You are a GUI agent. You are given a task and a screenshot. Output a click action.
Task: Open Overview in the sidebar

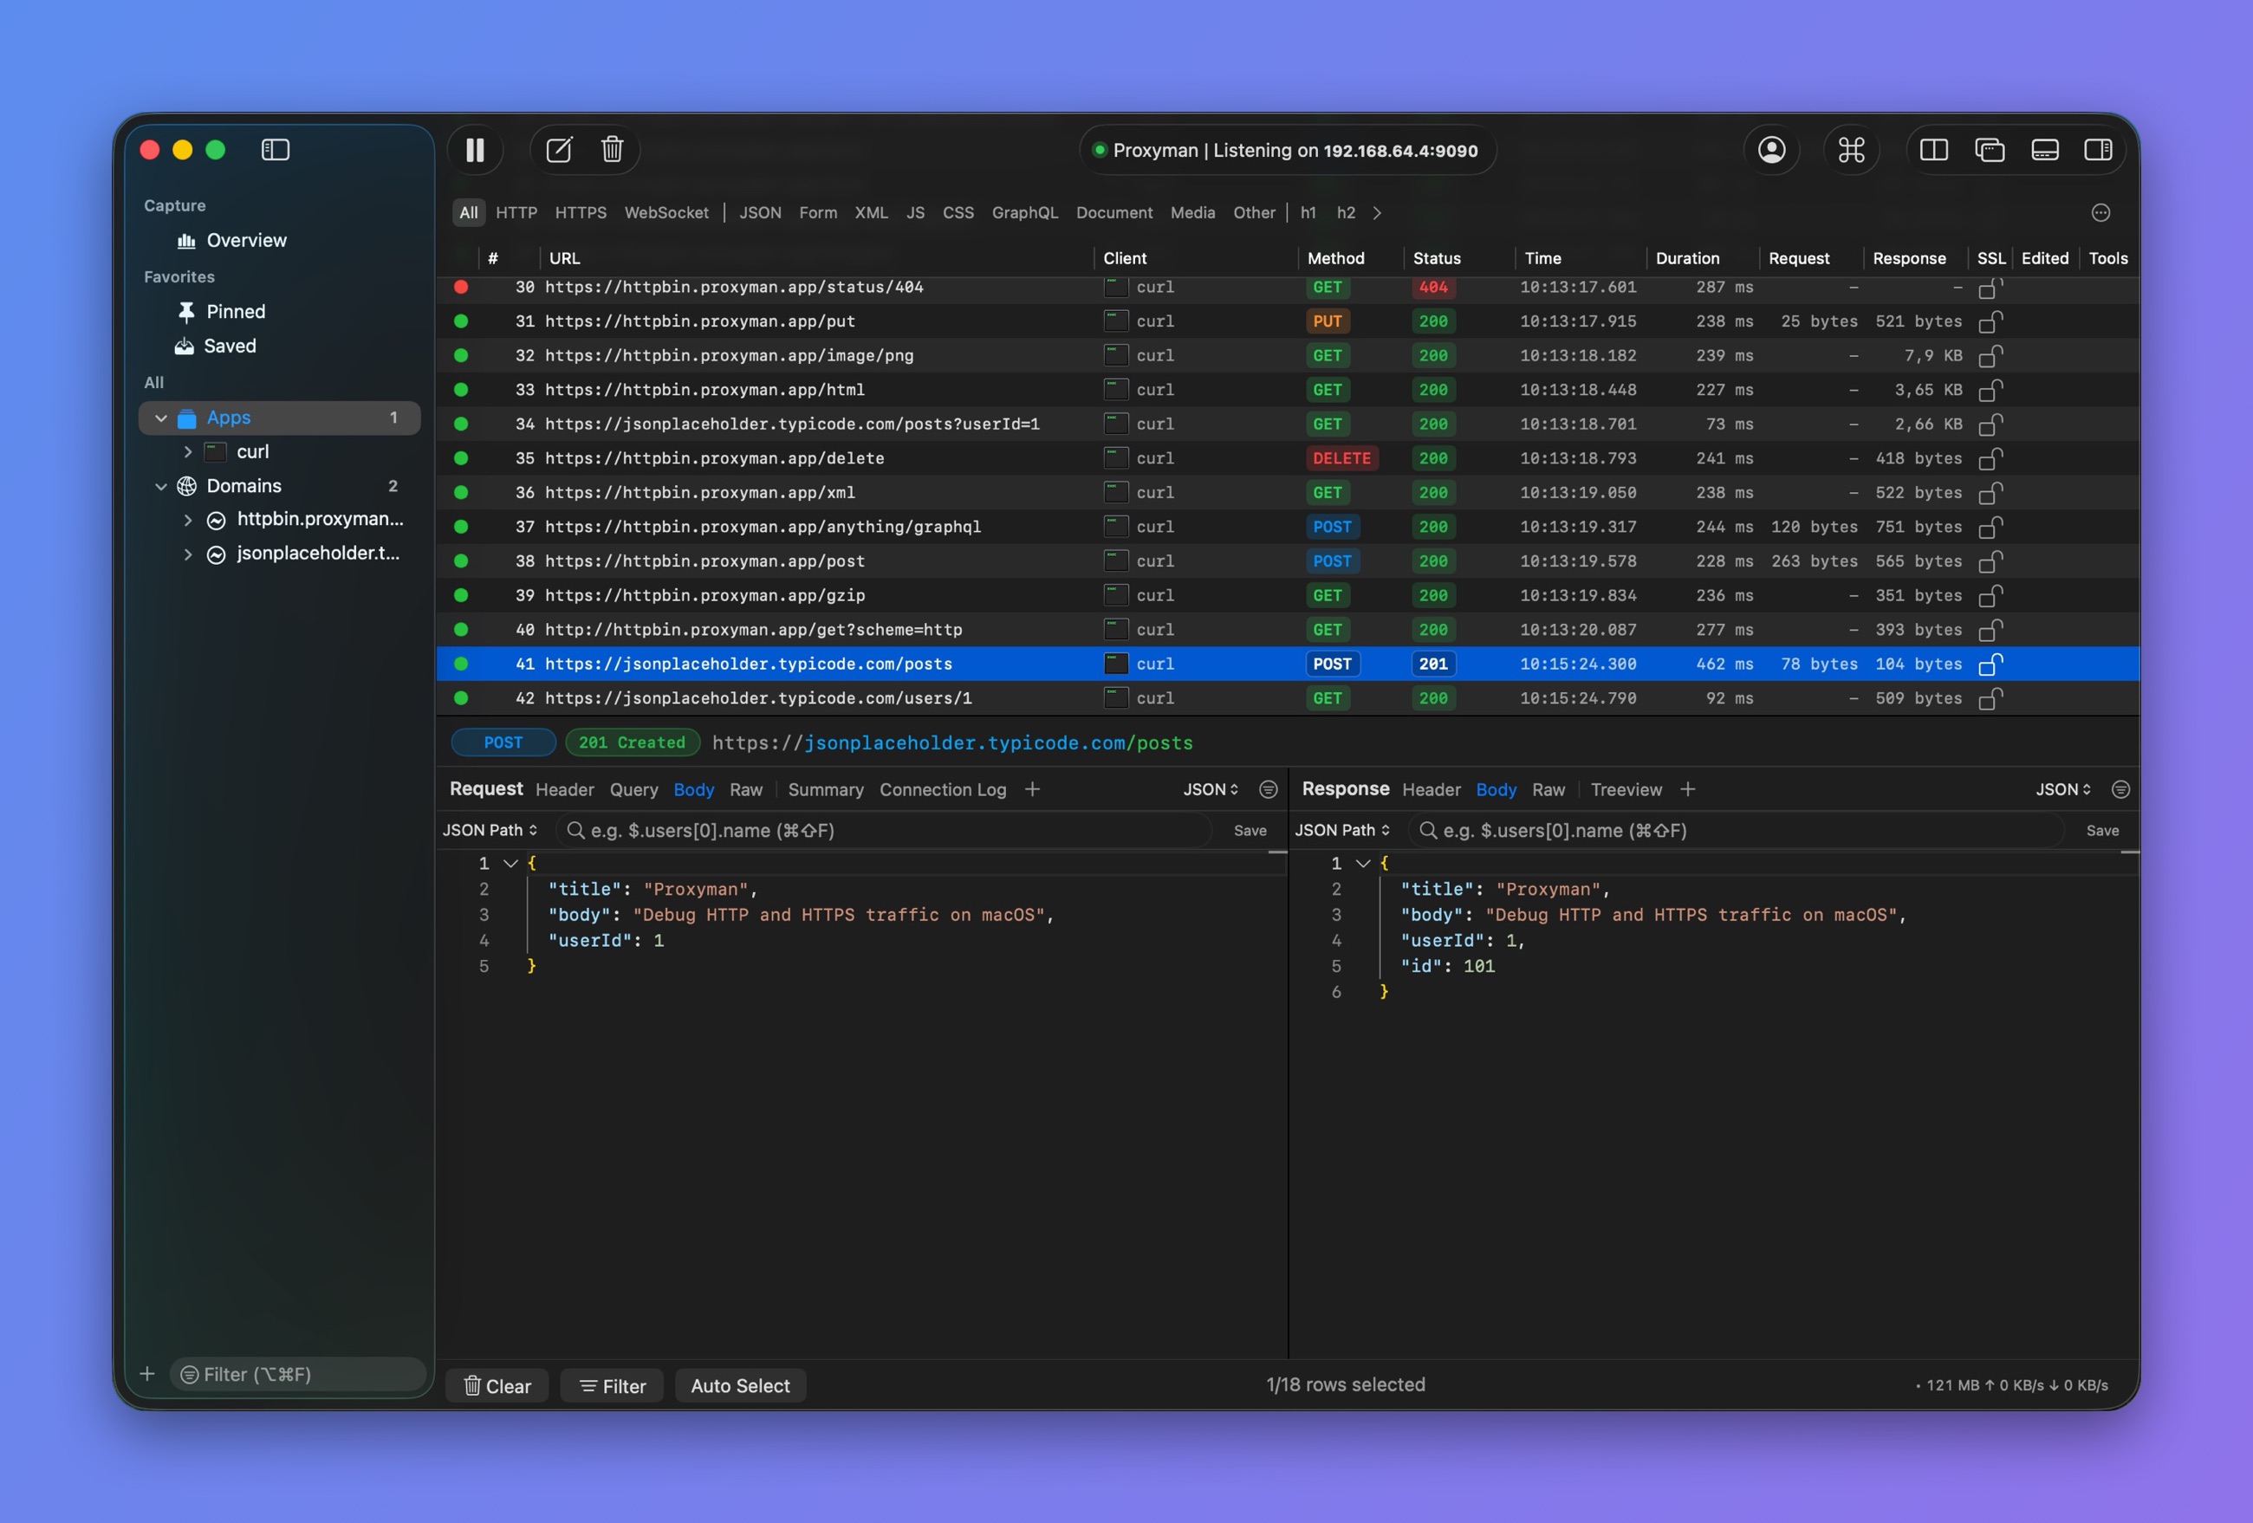[x=246, y=241]
